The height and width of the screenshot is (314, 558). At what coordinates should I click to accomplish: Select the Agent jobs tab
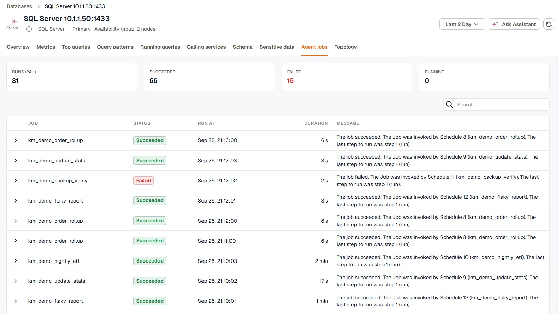coord(314,47)
